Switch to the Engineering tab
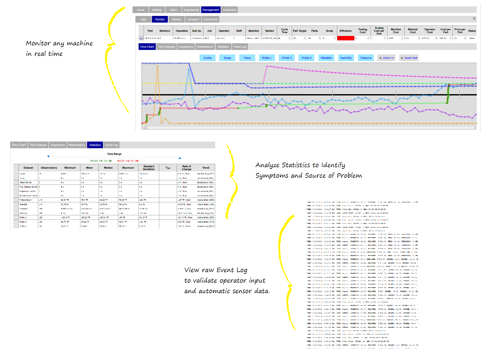Image resolution: width=486 pixels, height=355 pixels. (x=191, y=10)
